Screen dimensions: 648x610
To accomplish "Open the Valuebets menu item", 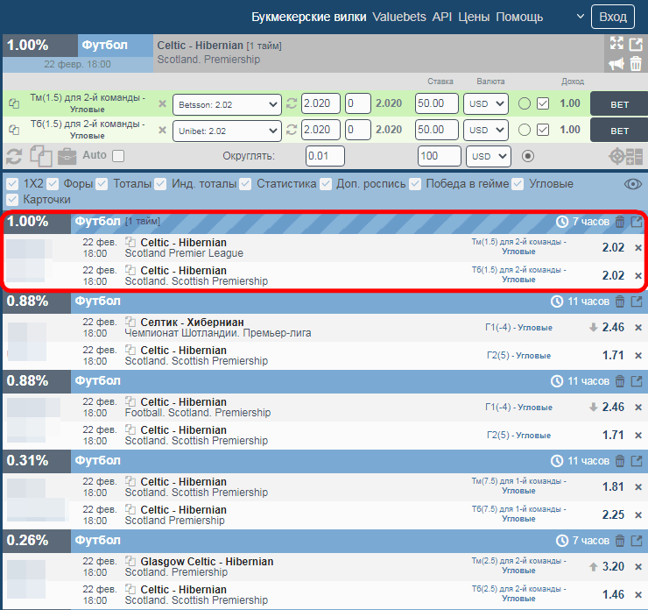I will click(x=399, y=17).
